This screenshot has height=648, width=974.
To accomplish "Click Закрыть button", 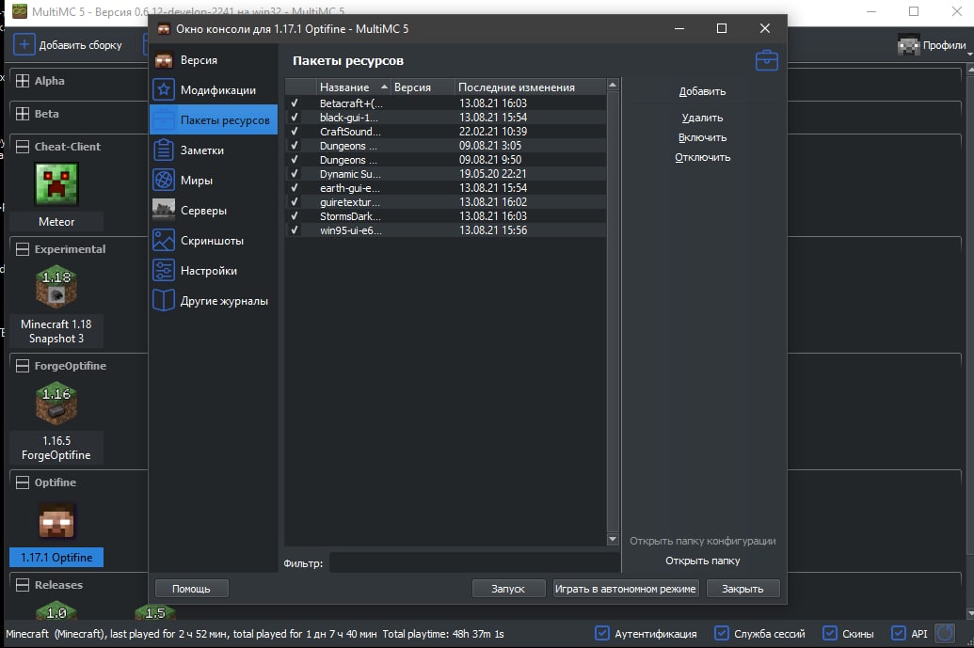I will pyautogui.click(x=742, y=589).
